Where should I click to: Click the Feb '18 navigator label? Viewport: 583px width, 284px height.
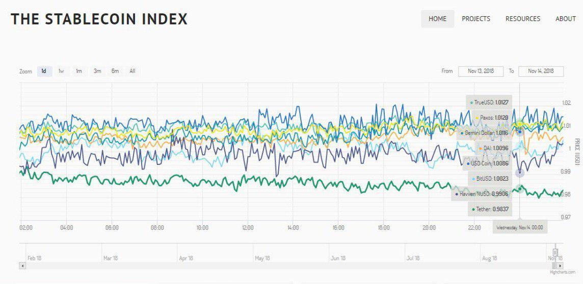click(34, 258)
